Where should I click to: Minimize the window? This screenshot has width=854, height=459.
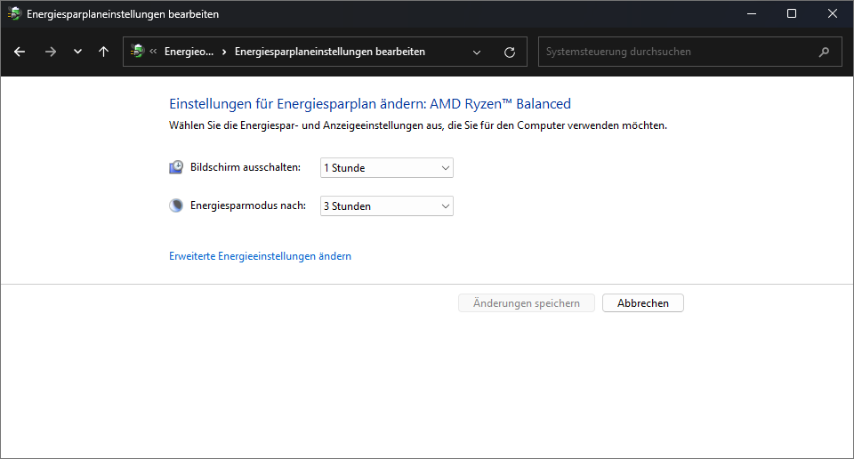tap(752, 13)
